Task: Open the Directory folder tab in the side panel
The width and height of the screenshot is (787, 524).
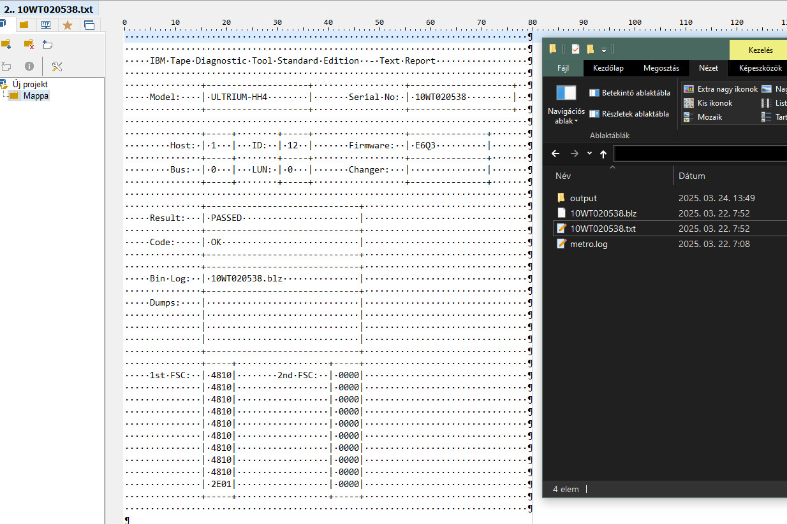Action: pyautogui.click(x=24, y=25)
